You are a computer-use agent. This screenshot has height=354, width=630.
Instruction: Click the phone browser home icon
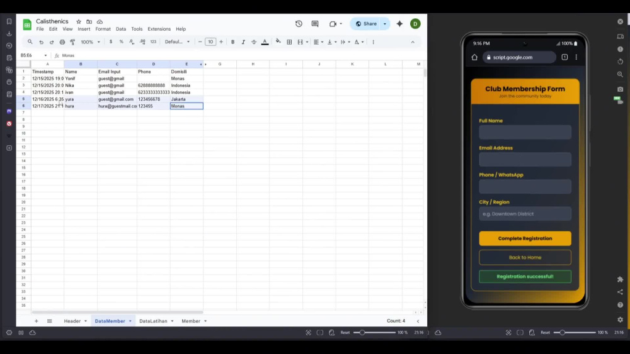(474, 57)
